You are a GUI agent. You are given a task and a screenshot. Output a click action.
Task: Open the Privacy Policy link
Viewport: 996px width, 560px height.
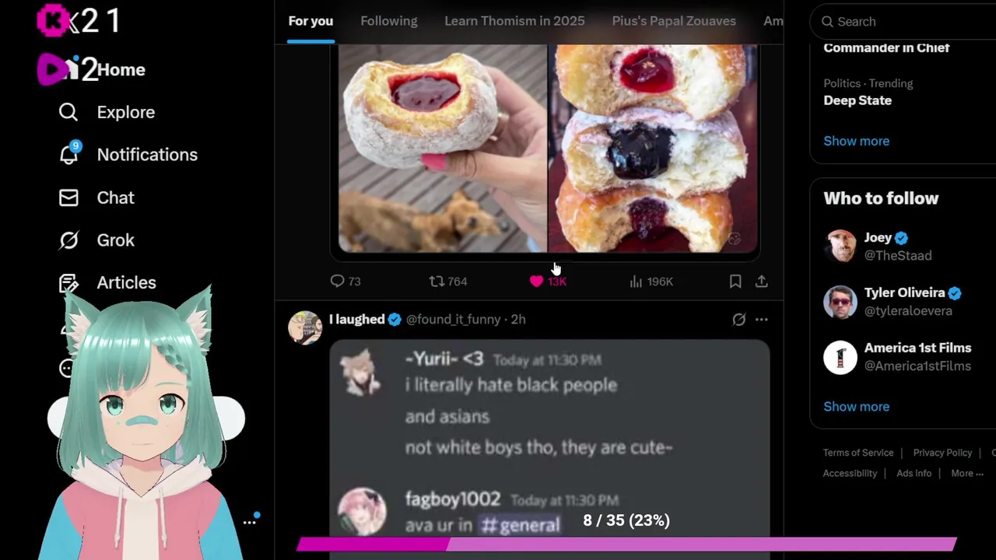(x=942, y=453)
